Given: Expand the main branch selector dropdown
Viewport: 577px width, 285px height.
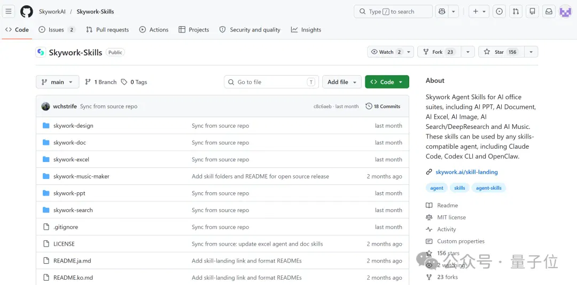Looking at the screenshot, I should click(x=57, y=82).
